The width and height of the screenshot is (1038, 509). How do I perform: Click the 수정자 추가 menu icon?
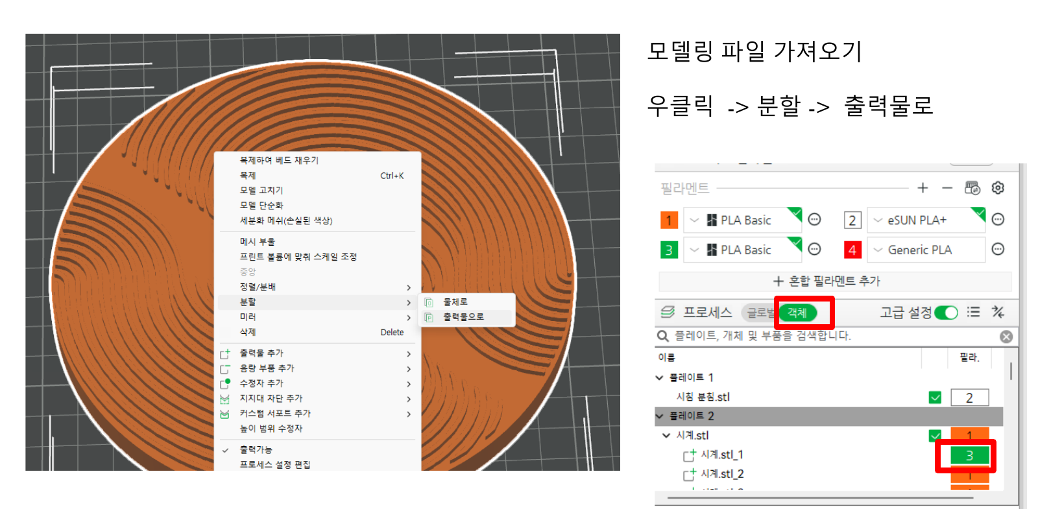pos(225,383)
